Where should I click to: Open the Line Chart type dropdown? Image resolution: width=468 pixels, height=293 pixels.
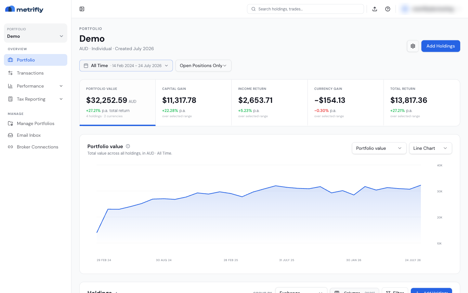pos(430,148)
